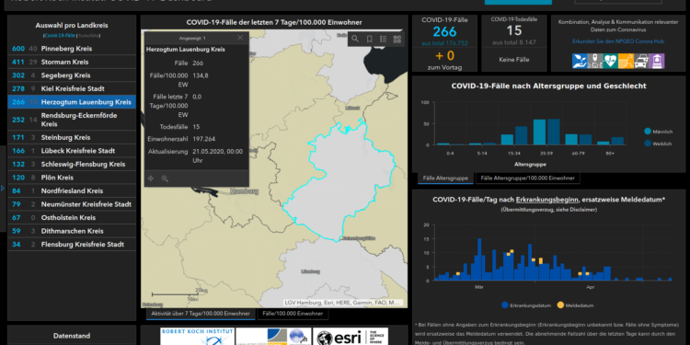Select Ostholstein Kreis row

tap(72, 218)
